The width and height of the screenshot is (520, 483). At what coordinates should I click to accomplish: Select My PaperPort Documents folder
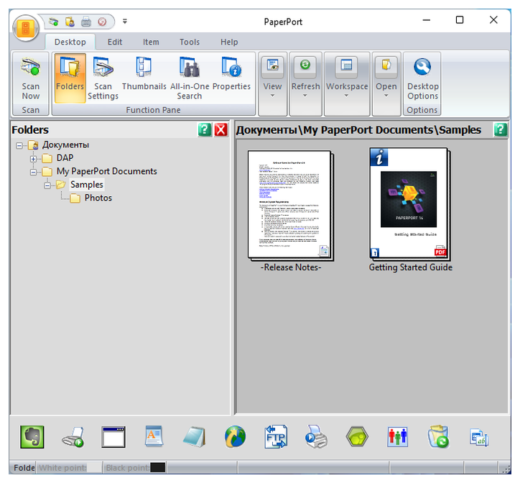point(106,171)
